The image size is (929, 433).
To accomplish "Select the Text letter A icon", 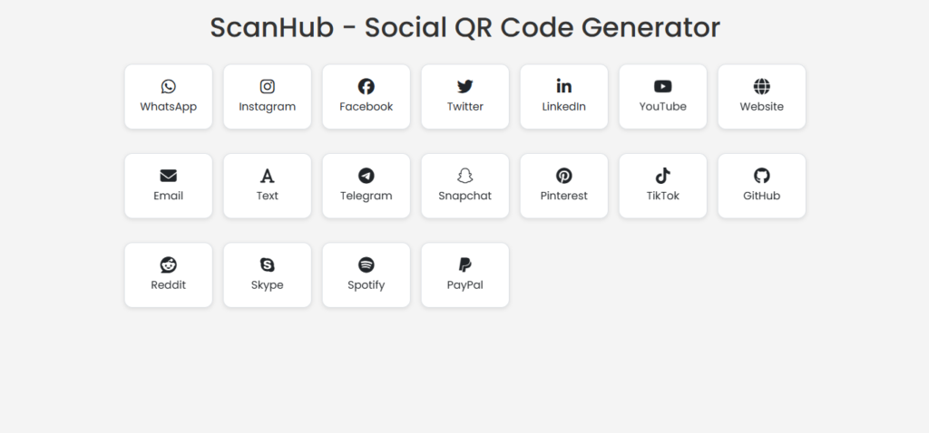I will coord(268,176).
